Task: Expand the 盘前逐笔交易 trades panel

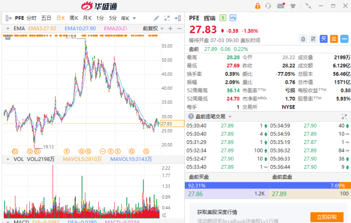Action: point(344,116)
